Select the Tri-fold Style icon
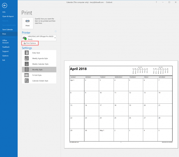The image size is (179, 157). (x=27, y=75)
